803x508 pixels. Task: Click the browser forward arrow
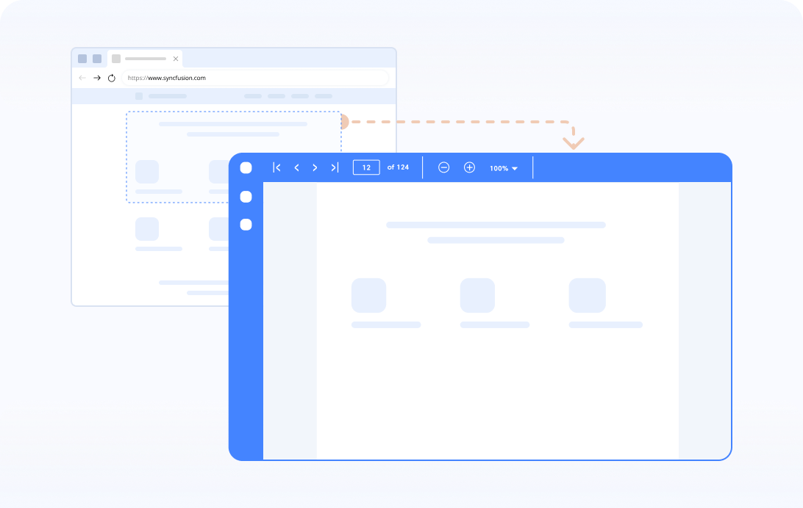(96, 78)
